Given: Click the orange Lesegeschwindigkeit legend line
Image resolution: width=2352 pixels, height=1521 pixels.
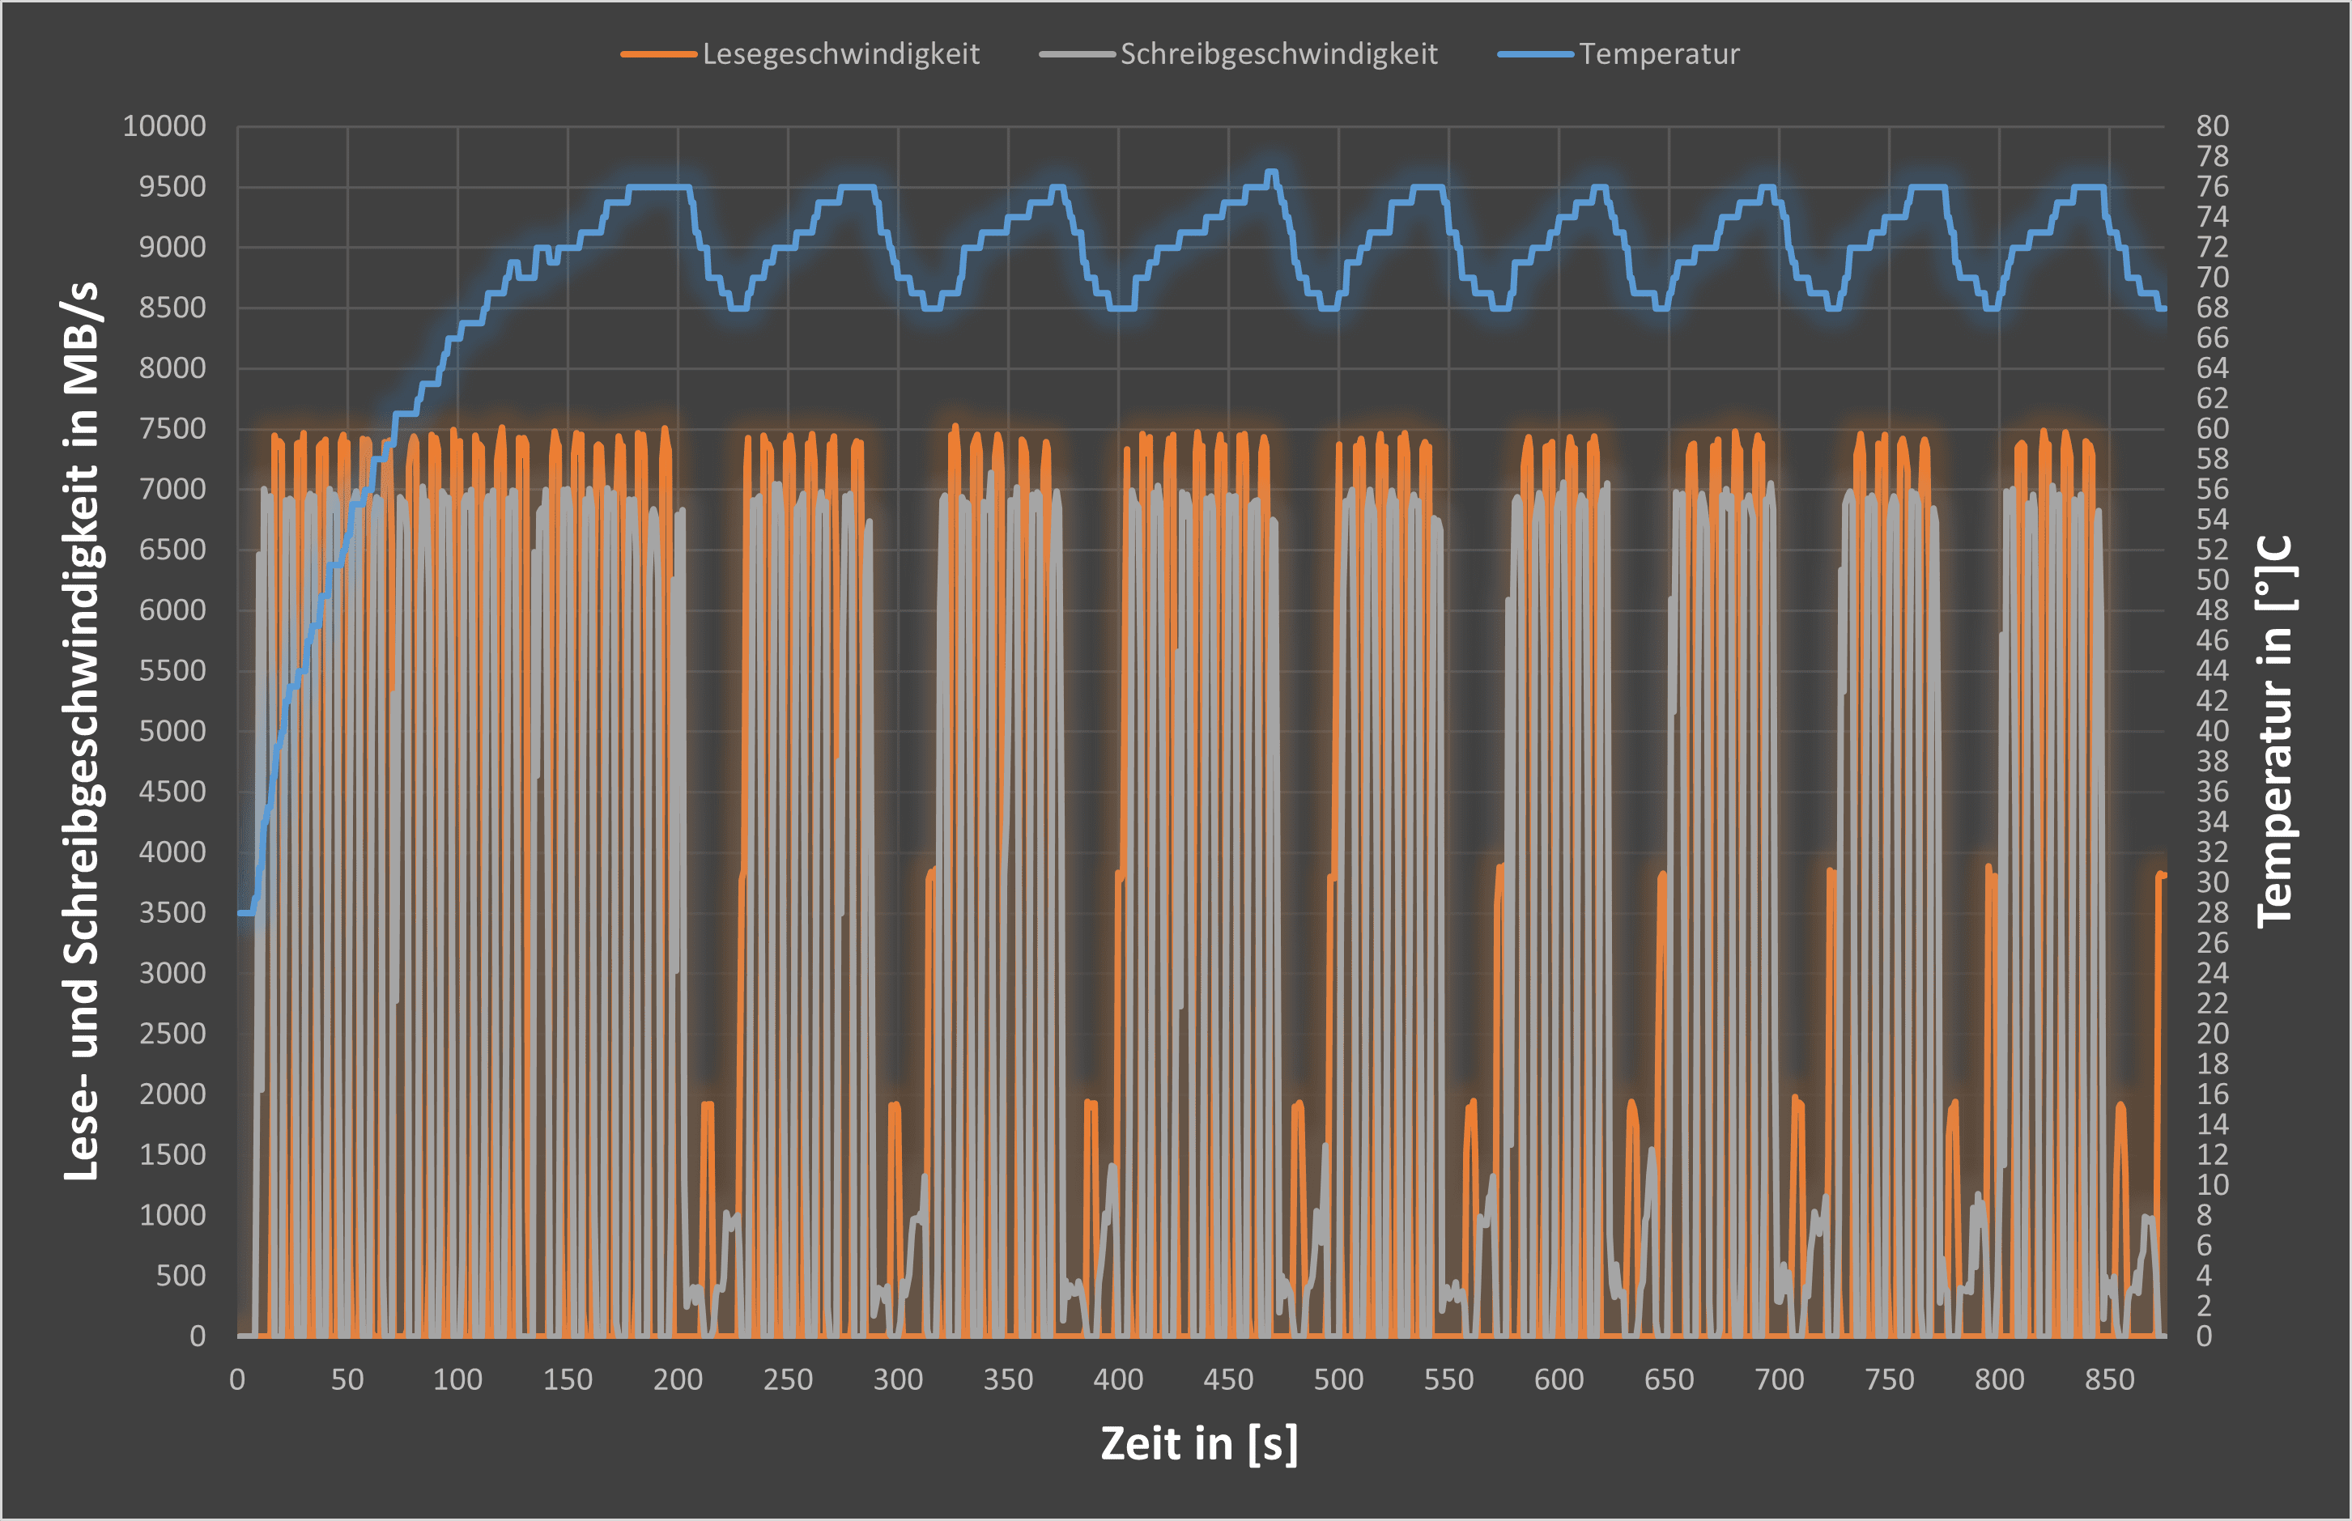Looking at the screenshot, I should pyautogui.click(x=659, y=54).
